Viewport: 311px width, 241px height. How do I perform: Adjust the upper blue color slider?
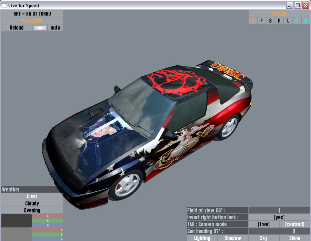(48, 226)
